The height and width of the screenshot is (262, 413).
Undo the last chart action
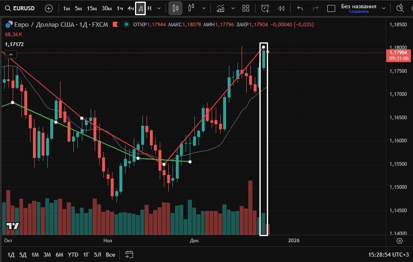[300, 8]
